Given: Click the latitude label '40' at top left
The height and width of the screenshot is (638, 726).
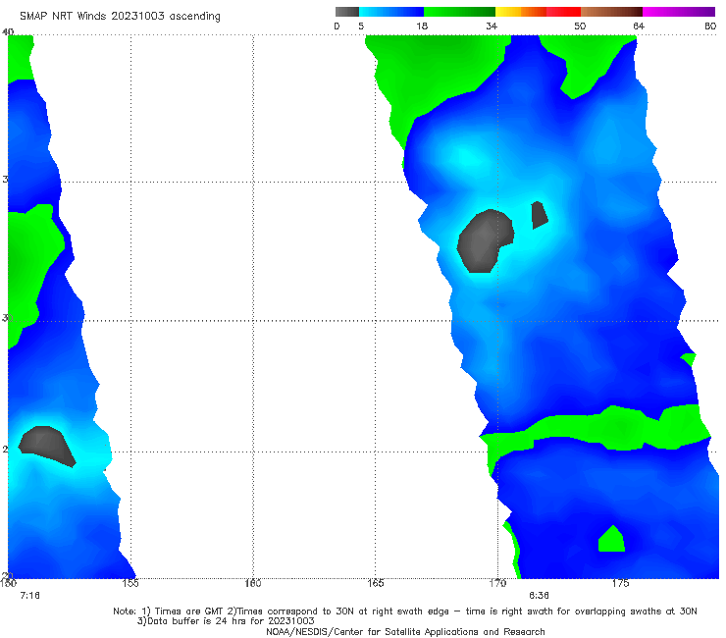Looking at the screenshot, I should (8, 32).
